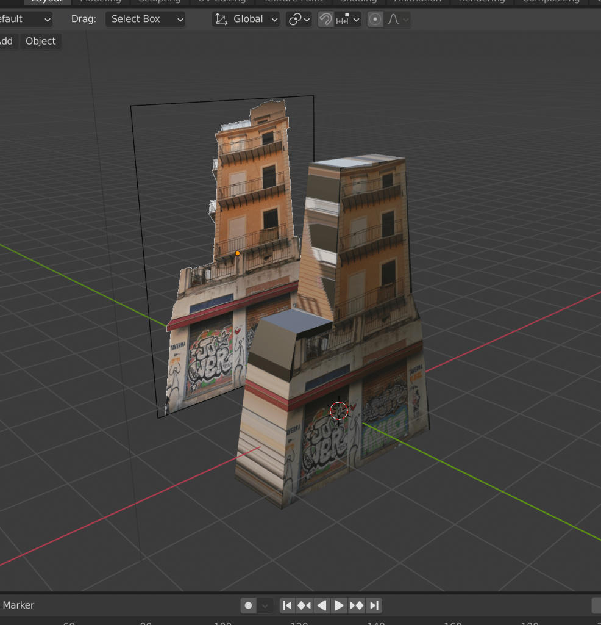Open the snapping element settings
Image resolution: width=601 pixels, height=625 pixels.
click(x=348, y=20)
